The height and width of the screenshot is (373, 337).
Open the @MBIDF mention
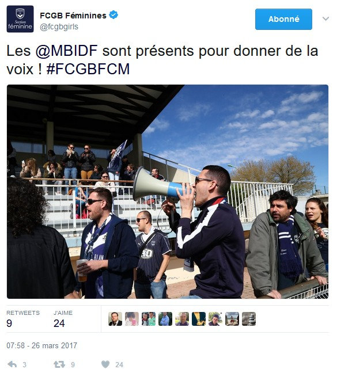click(x=67, y=51)
